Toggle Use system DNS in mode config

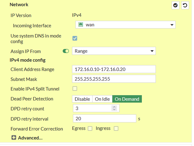click(x=75, y=38)
